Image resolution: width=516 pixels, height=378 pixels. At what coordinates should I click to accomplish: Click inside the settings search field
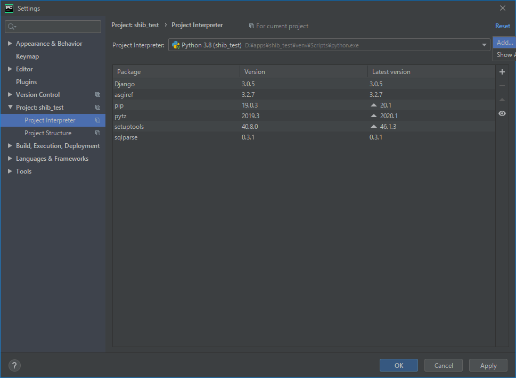tap(52, 26)
